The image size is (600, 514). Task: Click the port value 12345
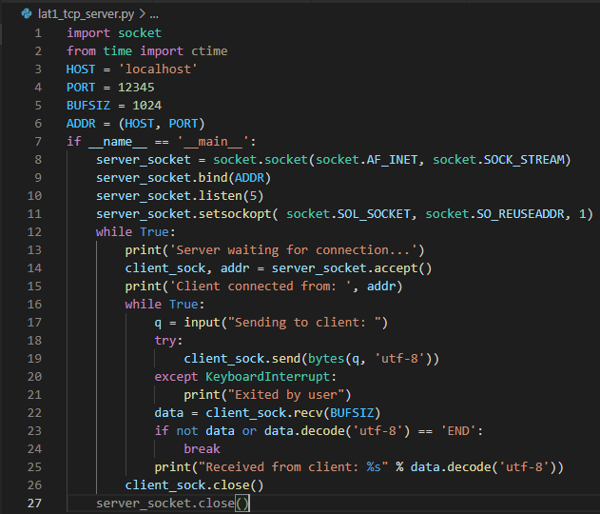[x=136, y=88]
